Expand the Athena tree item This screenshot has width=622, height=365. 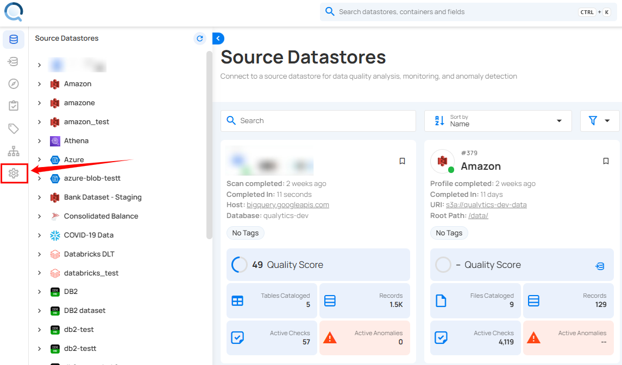(x=39, y=141)
